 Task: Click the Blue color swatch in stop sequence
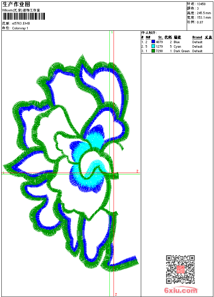coord(153,42)
